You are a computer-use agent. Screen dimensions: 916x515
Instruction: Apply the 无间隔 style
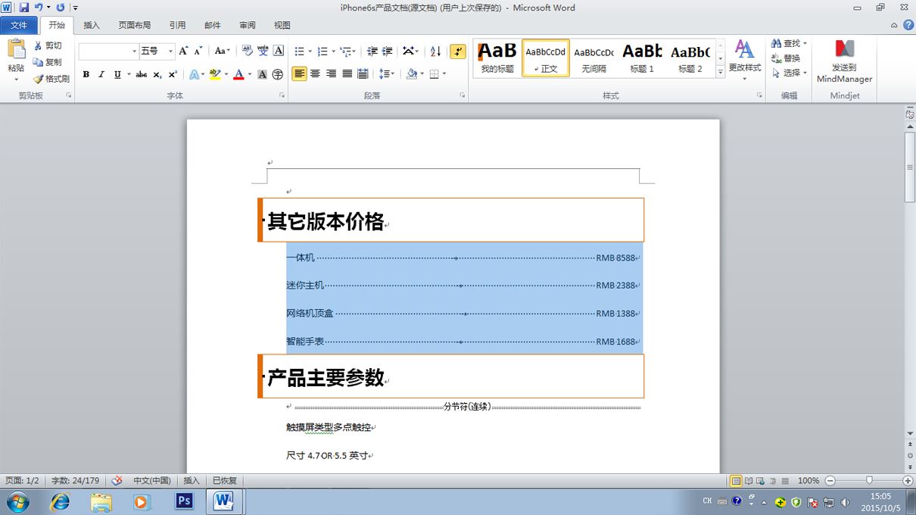[594, 58]
